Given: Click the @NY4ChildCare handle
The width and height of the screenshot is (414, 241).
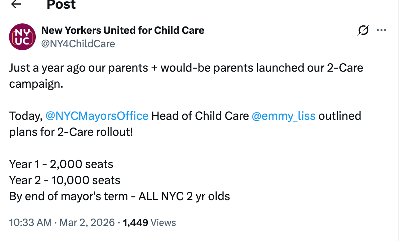Looking at the screenshot, I should point(78,44).
